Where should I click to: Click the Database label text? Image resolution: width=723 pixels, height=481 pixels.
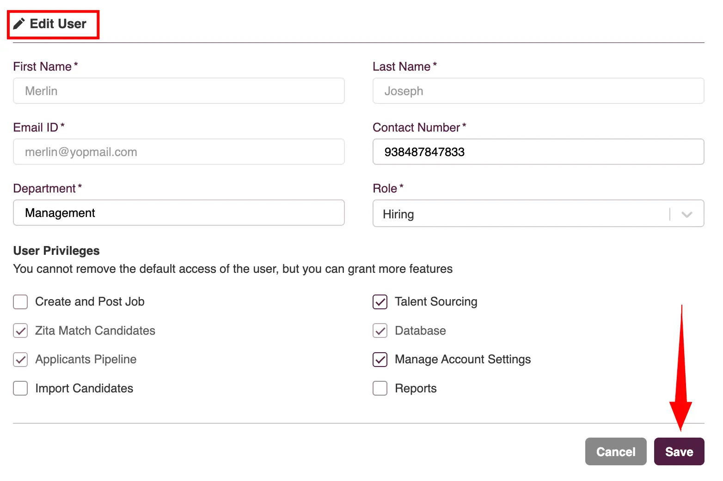(420, 331)
